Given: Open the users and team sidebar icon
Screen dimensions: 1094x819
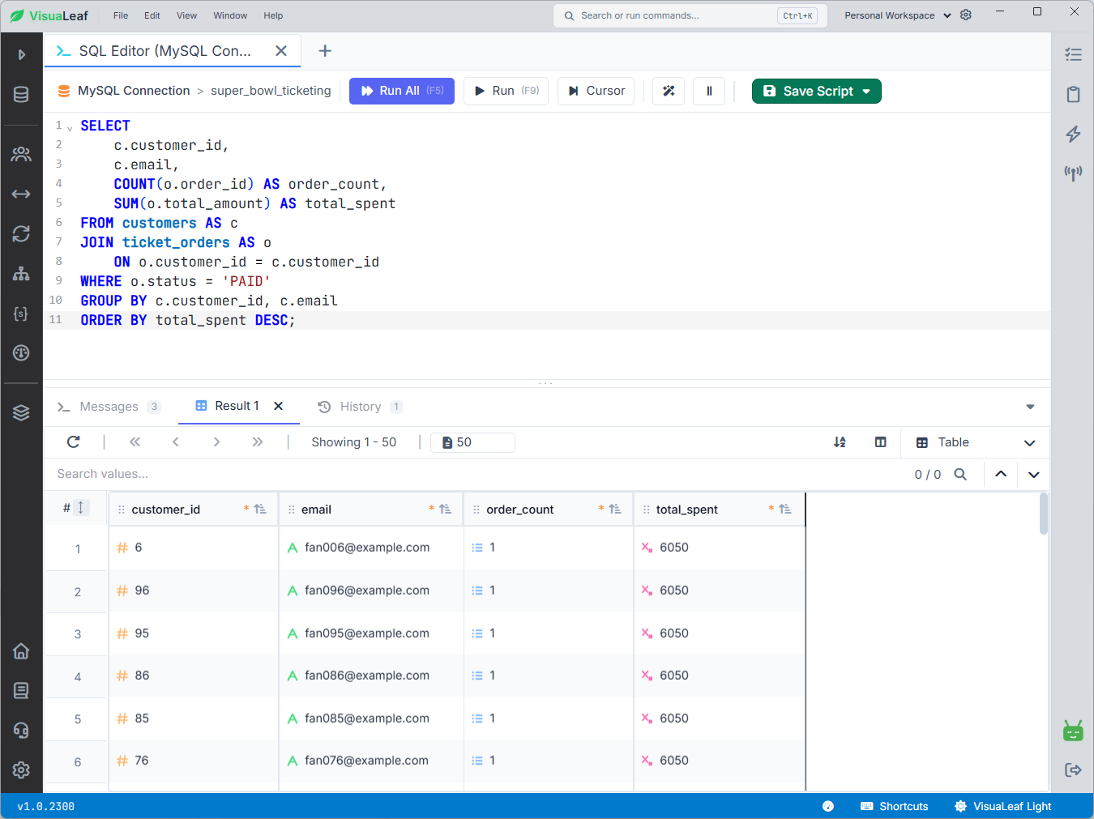Looking at the screenshot, I should [x=21, y=154].
